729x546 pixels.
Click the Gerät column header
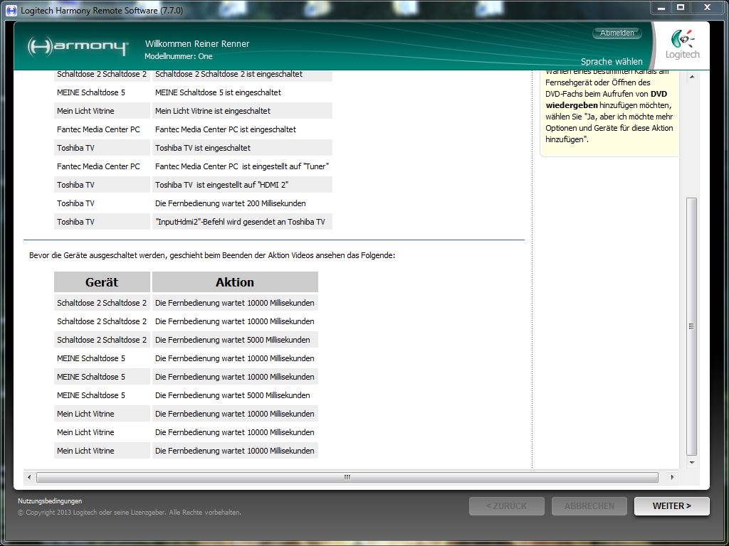tap(102, 282)
